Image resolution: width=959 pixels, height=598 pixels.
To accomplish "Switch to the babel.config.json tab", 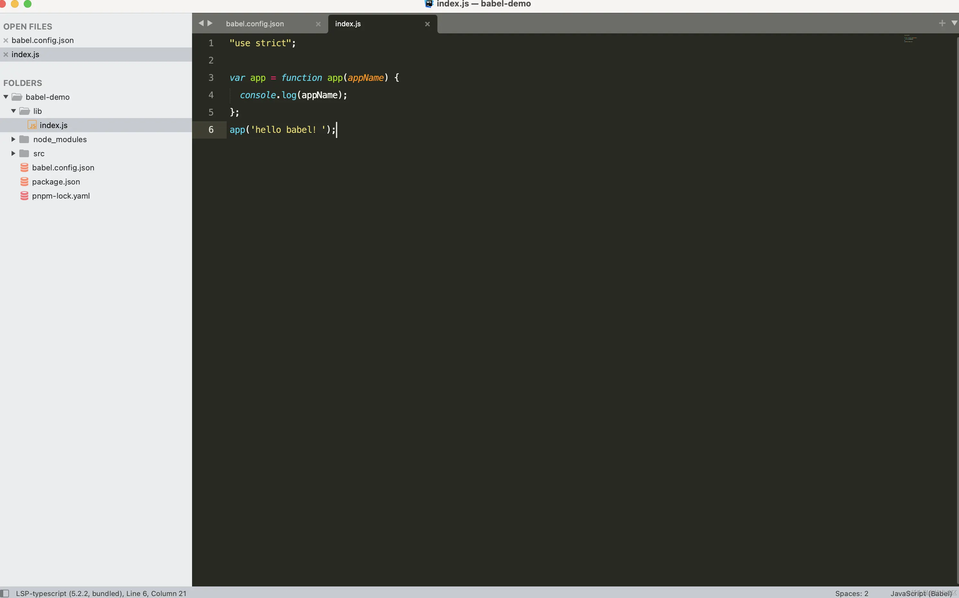I will click(255, 24).
